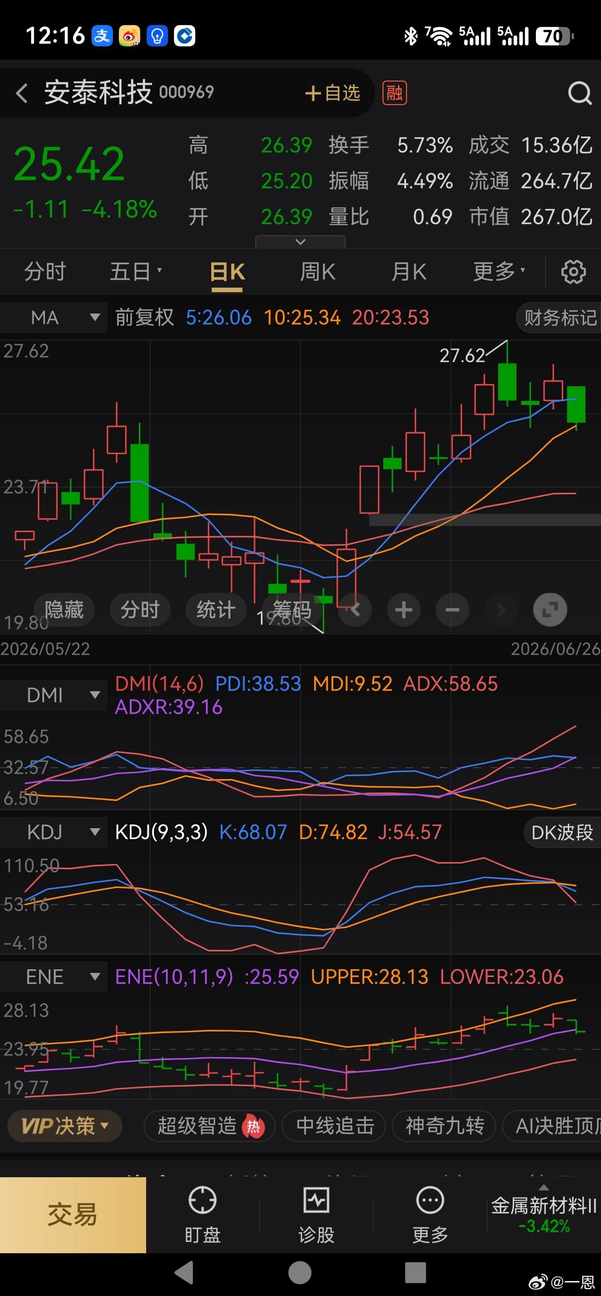The width and height of the screenshot is (601, 1296).
Task: Toggle DK波段 button
Action: pos(563,832)
